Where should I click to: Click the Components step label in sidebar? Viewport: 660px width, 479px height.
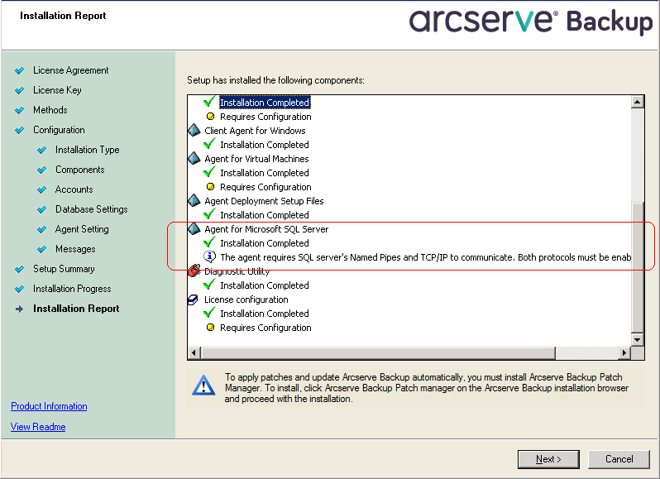pyautogui.click(x=80, y=170)
